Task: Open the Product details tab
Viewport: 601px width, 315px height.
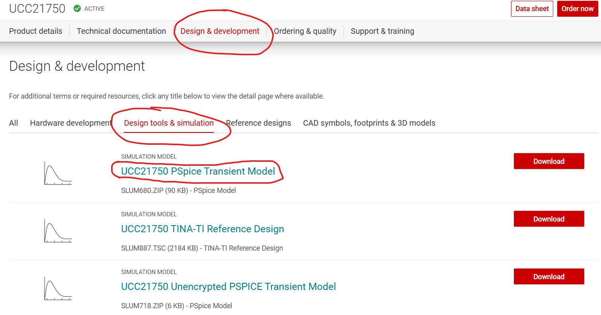Action: pyautogui.click(x=35, y=31)
